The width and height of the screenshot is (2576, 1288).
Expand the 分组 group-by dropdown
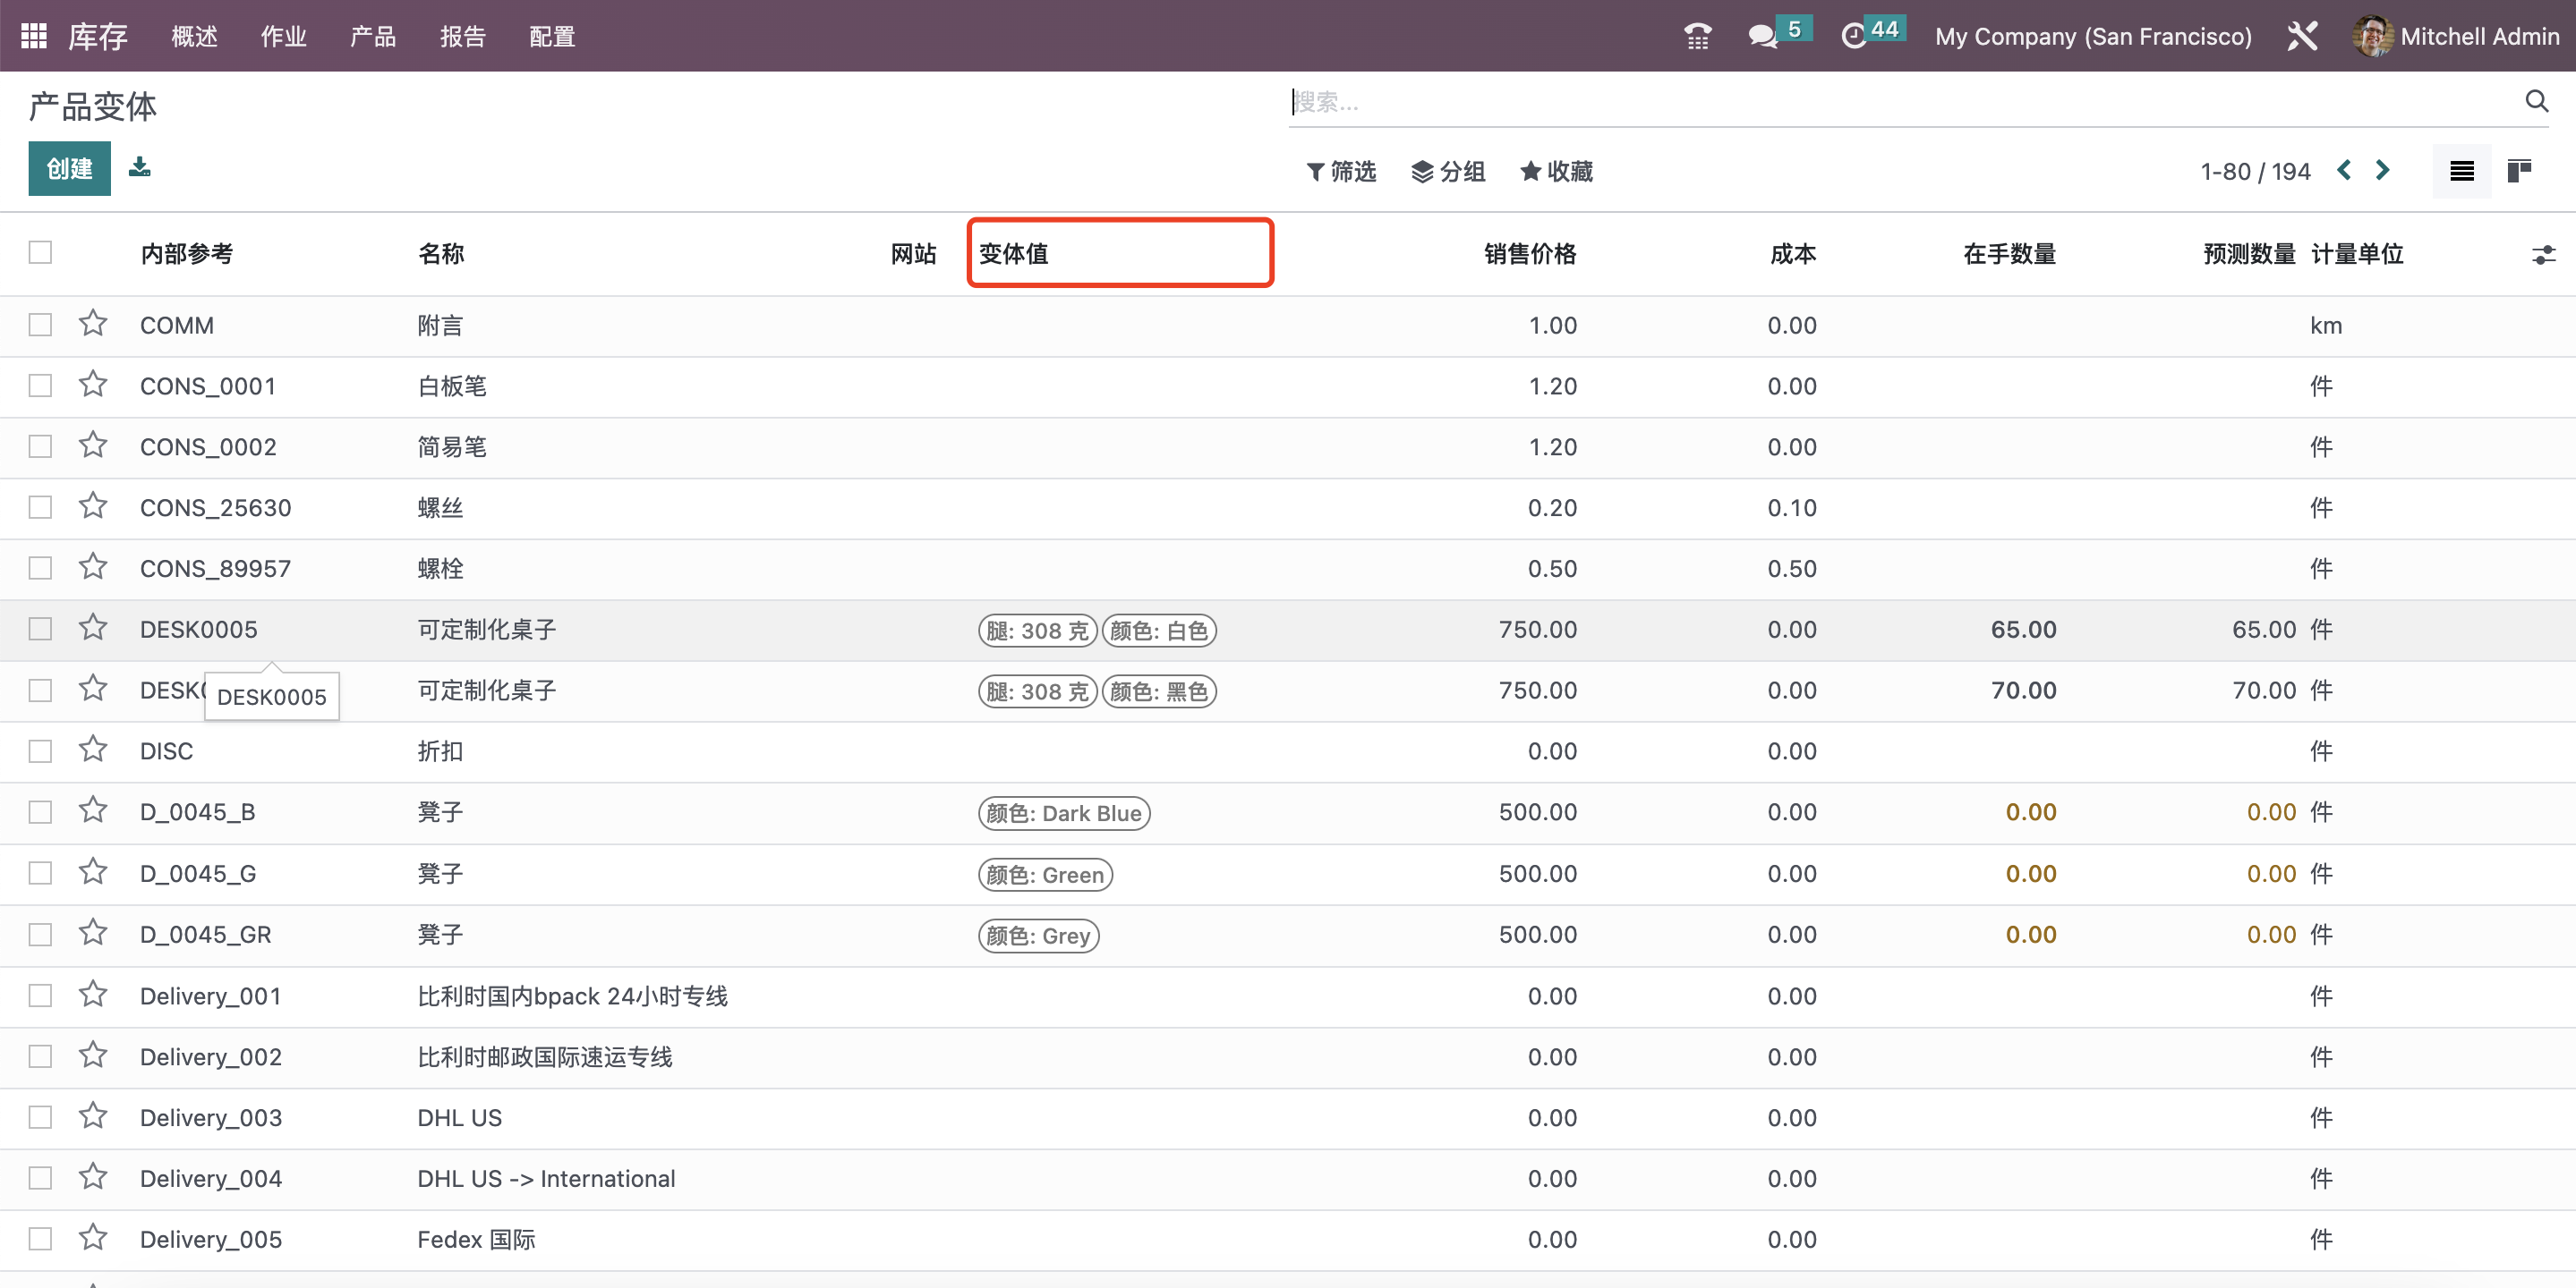(x=1448, y=171)
